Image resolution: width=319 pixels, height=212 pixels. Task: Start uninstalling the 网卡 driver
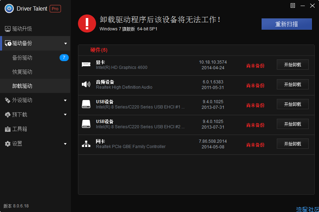(292, 144)
